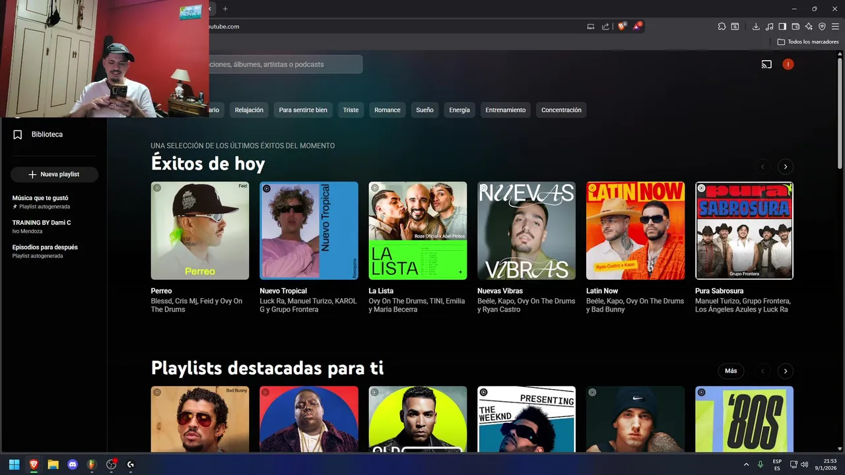This screenshot has width=845, height=475.
Task: Click the search songs, albums, artists field
Action: 285,65
